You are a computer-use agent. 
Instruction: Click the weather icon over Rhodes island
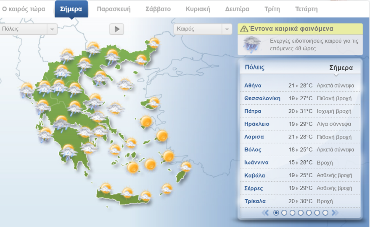point(185,167)
